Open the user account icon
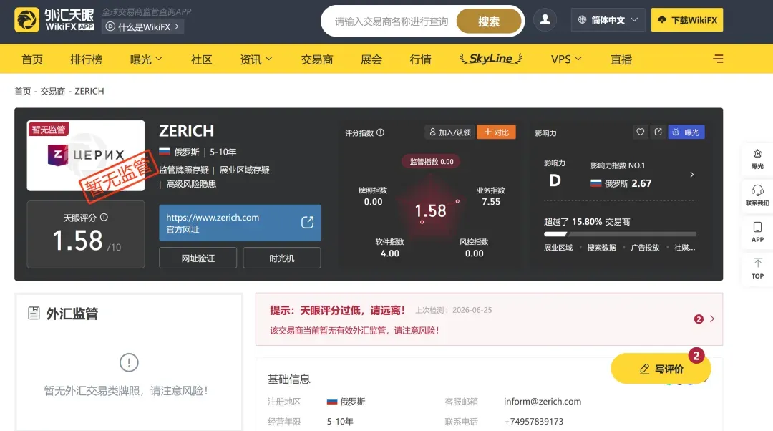 point(545,20)
